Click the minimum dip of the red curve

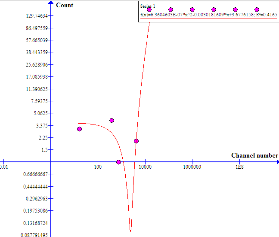(130, 231)
